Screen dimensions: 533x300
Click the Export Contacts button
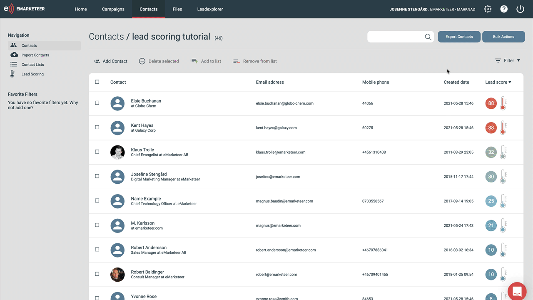459,37
